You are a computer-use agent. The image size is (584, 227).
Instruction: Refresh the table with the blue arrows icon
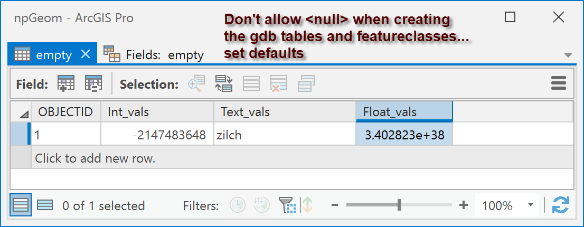561,205
